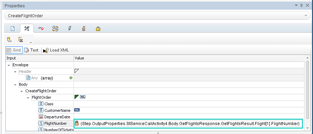Viewport: 313px width, 134px height.
Task: Open the fault properties tab icon
Action: (41, 29)
